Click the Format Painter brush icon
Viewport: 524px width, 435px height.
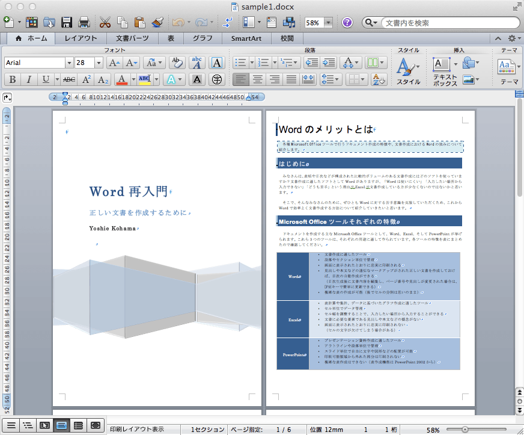pyautogui.click(x=157, y=23)
